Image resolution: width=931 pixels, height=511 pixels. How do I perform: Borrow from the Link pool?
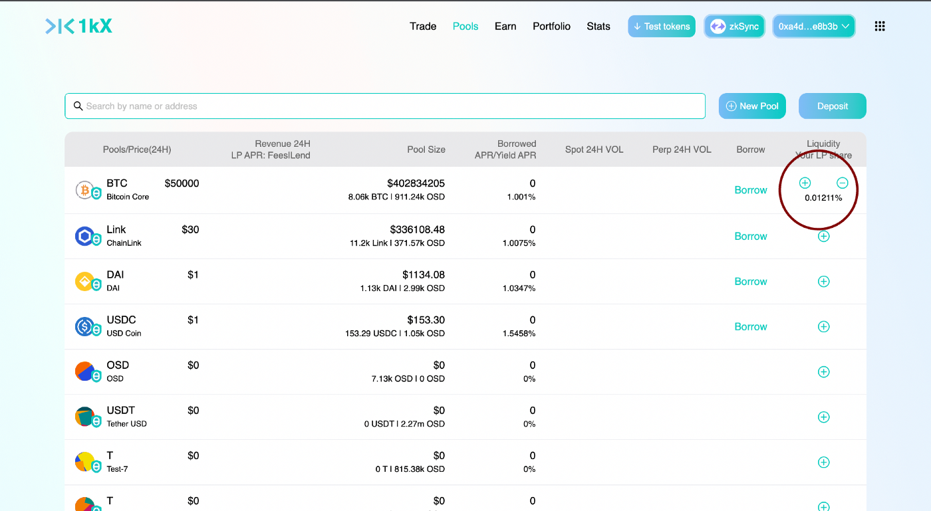pyautogui.click(x=751, y=236)
